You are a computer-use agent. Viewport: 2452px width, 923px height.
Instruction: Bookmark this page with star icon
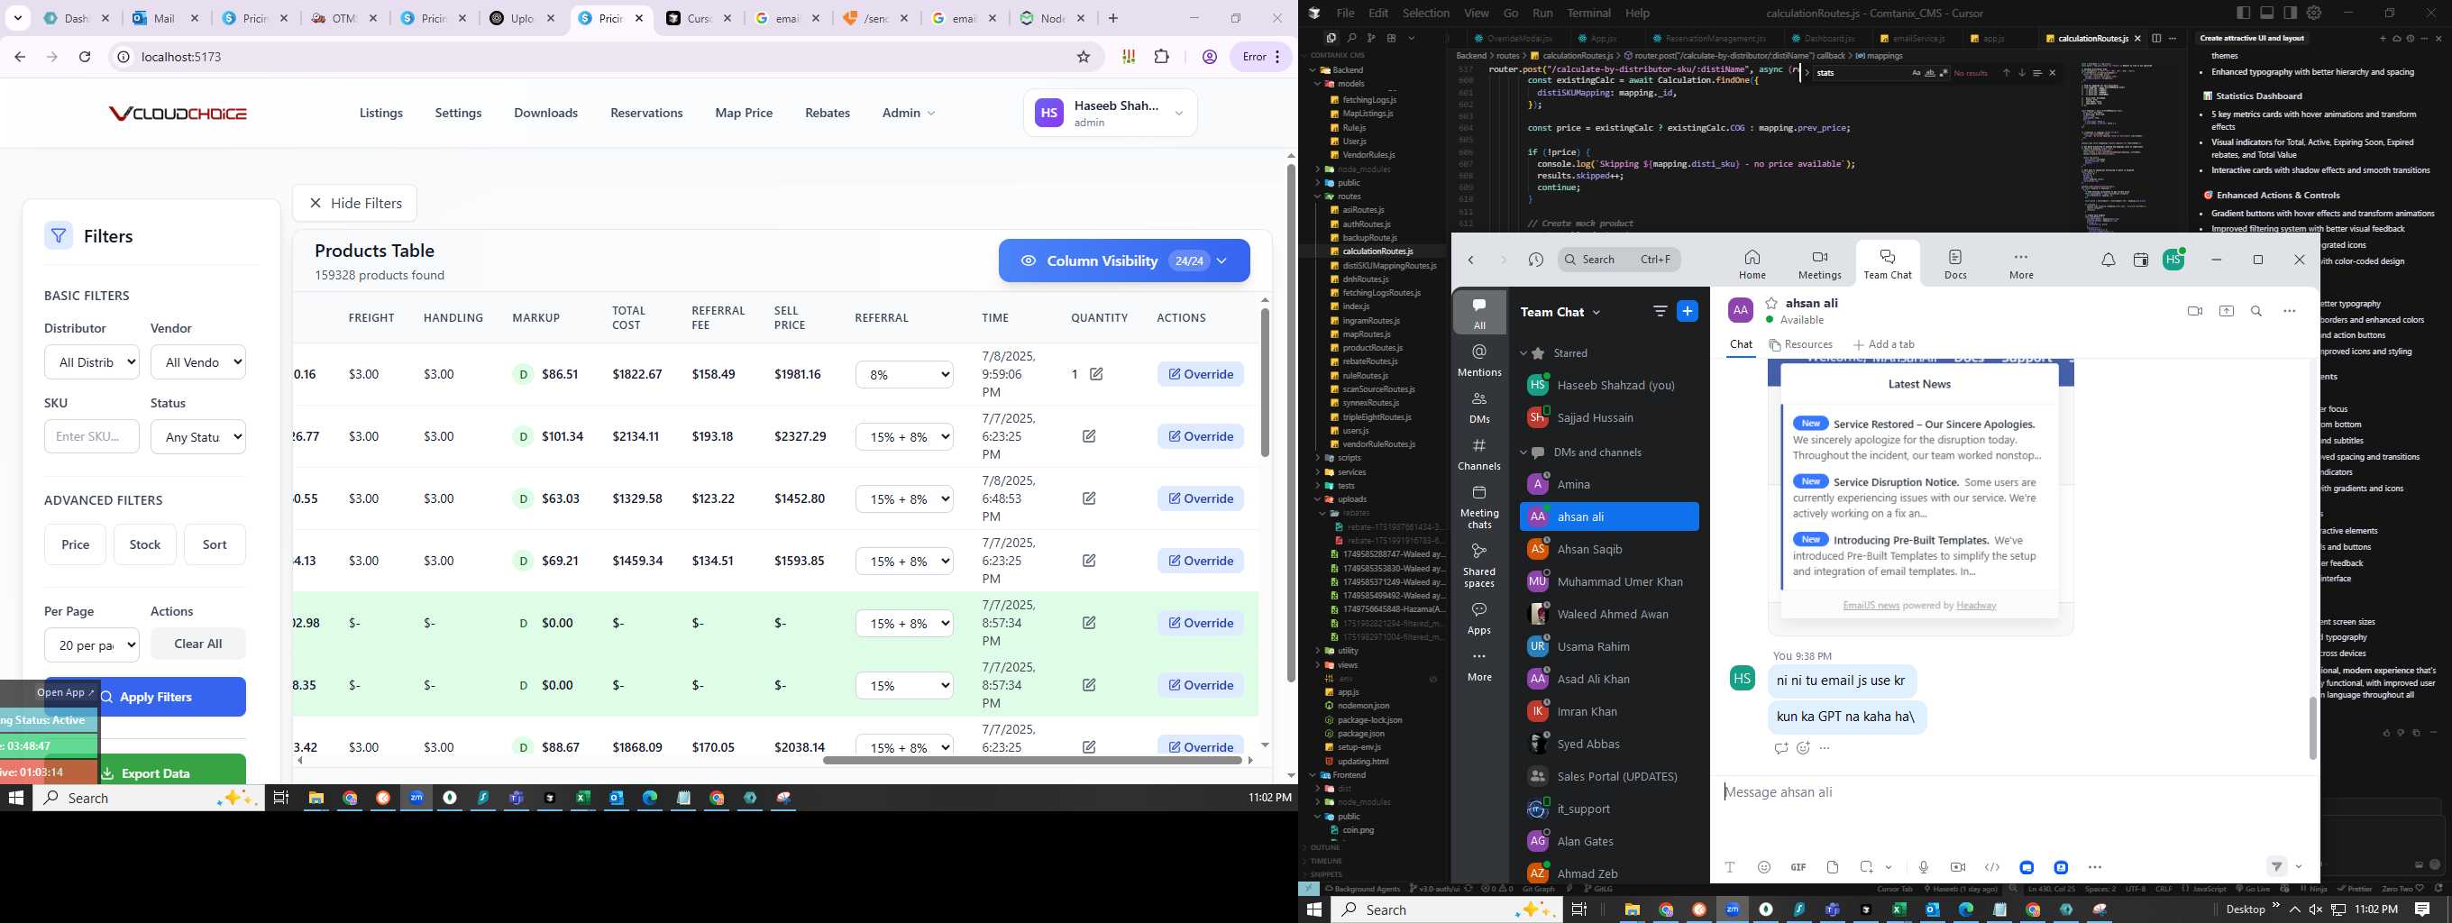(1084, 57)
